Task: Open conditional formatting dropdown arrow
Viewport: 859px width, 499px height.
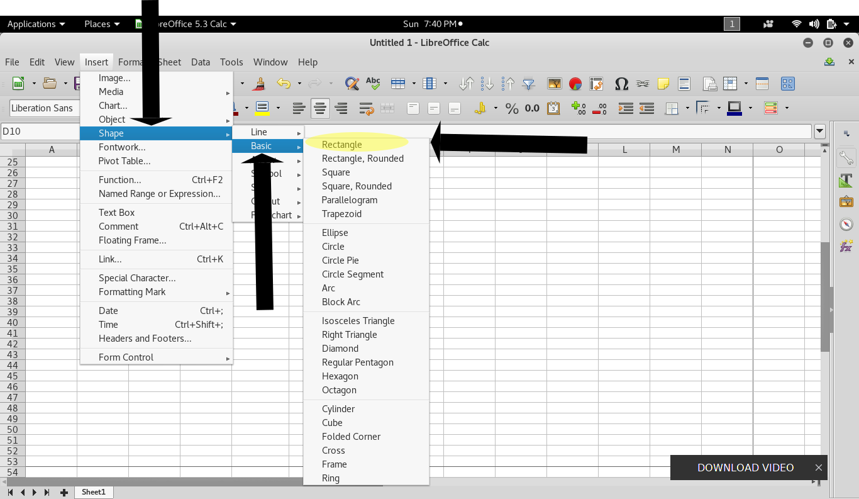Action: [787, 108]
